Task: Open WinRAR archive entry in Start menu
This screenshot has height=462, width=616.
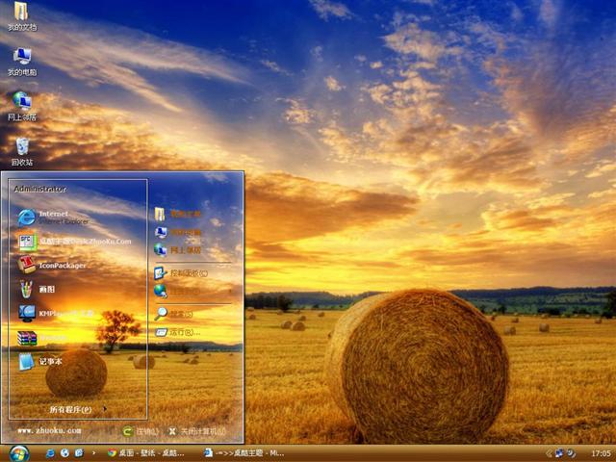Action: [43, 338]
